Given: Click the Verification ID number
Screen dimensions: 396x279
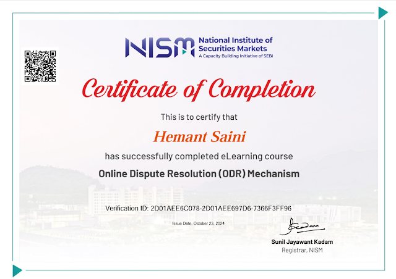Looking at the screenshot, I should (221, 208).
